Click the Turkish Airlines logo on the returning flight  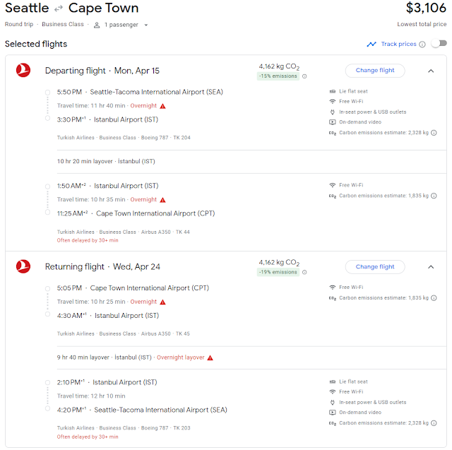point(23,267)
